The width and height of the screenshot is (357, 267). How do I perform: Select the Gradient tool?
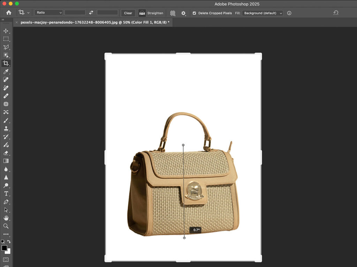coord(6,161)
